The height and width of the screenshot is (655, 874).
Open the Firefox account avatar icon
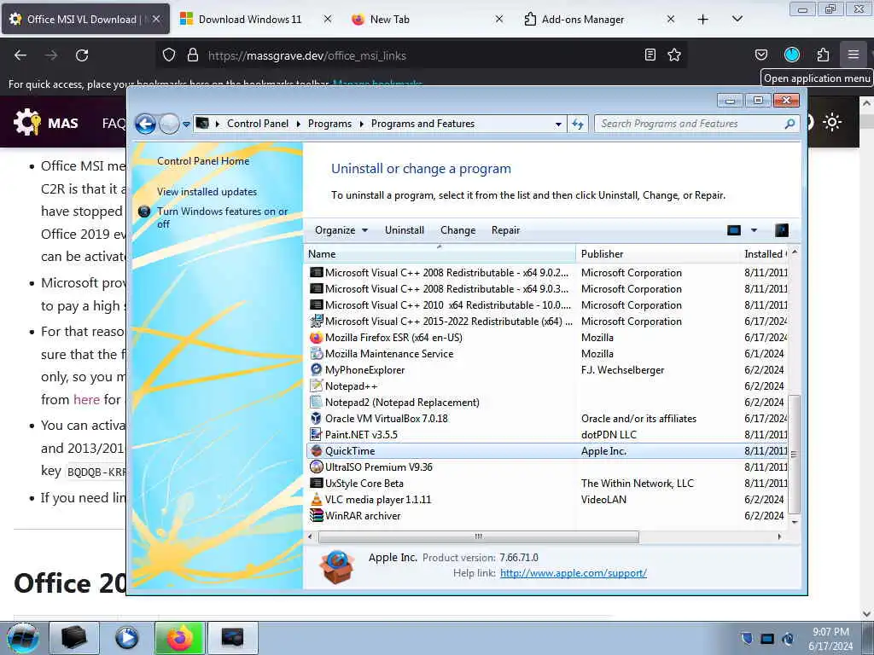coord(792,55)
